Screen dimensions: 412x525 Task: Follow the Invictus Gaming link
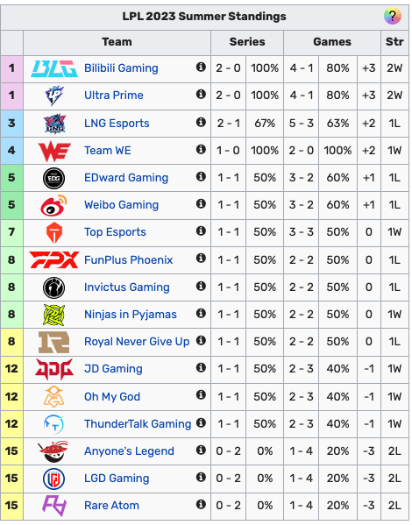126,287
